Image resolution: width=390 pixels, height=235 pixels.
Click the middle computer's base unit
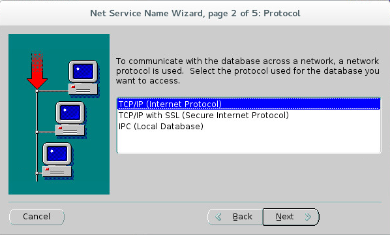tap(70, 130)
